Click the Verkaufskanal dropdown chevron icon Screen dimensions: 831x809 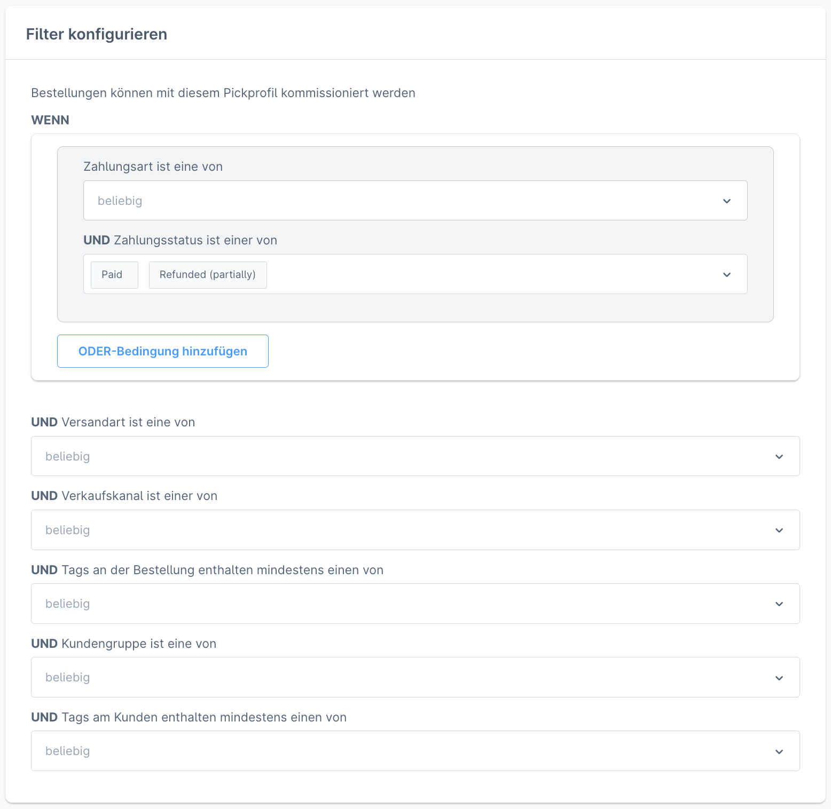[779, 530]
